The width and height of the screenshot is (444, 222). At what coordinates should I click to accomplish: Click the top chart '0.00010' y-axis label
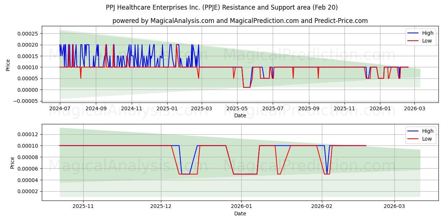(x=28, y=67)
